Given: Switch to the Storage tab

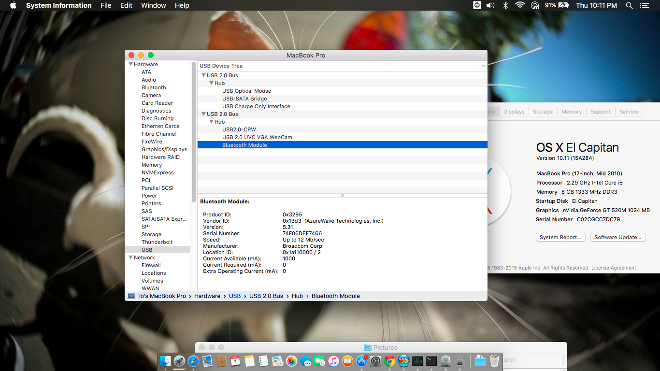Looking at the screenshot, I should (x=543, y=112).
